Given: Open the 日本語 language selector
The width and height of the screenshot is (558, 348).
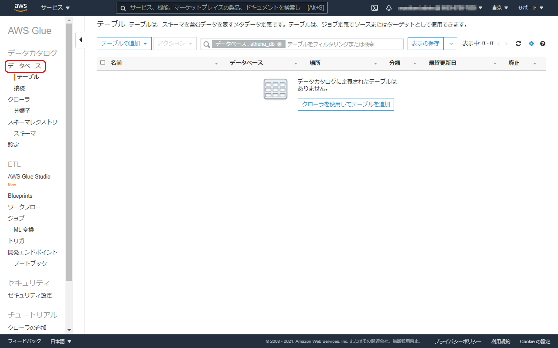Looking at the screenshot, I should click(61, 341).
